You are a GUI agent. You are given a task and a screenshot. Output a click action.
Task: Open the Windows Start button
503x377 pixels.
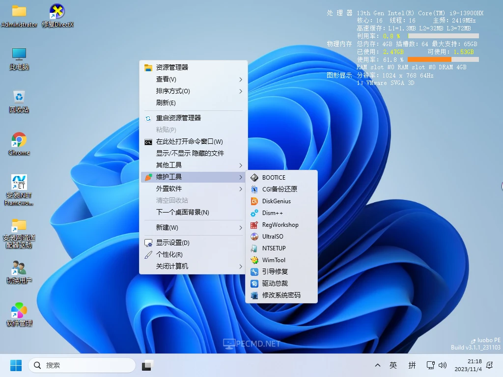16,365
